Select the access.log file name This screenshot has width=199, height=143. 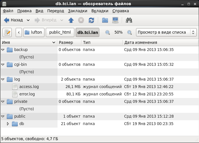point(29,87)
